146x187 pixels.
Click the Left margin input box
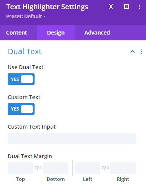[x=88, y=168]
